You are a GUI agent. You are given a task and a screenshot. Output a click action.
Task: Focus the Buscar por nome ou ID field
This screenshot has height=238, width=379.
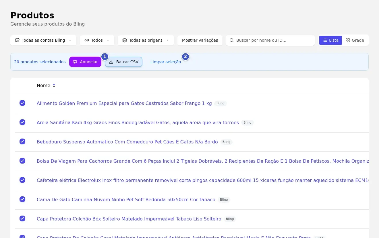pyautogui.click(x=270, y=40)
